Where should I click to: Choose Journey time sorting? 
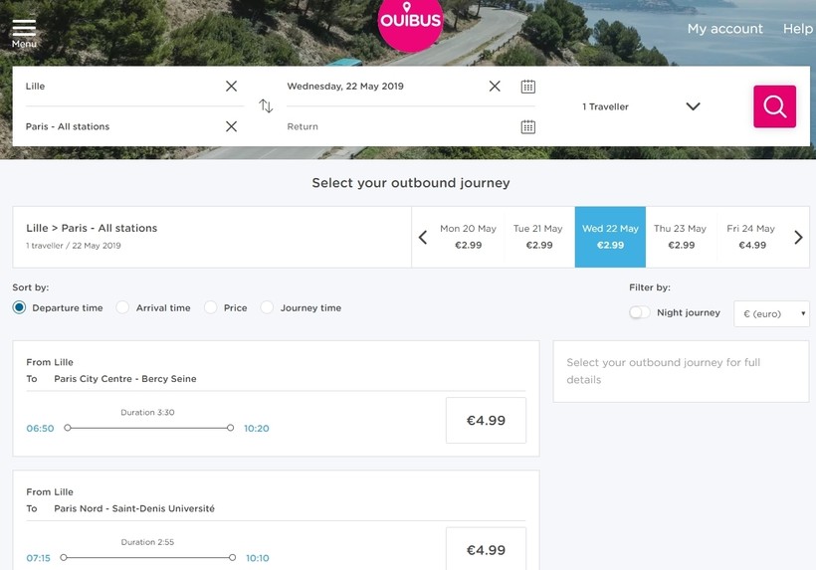tap(267, 308)
